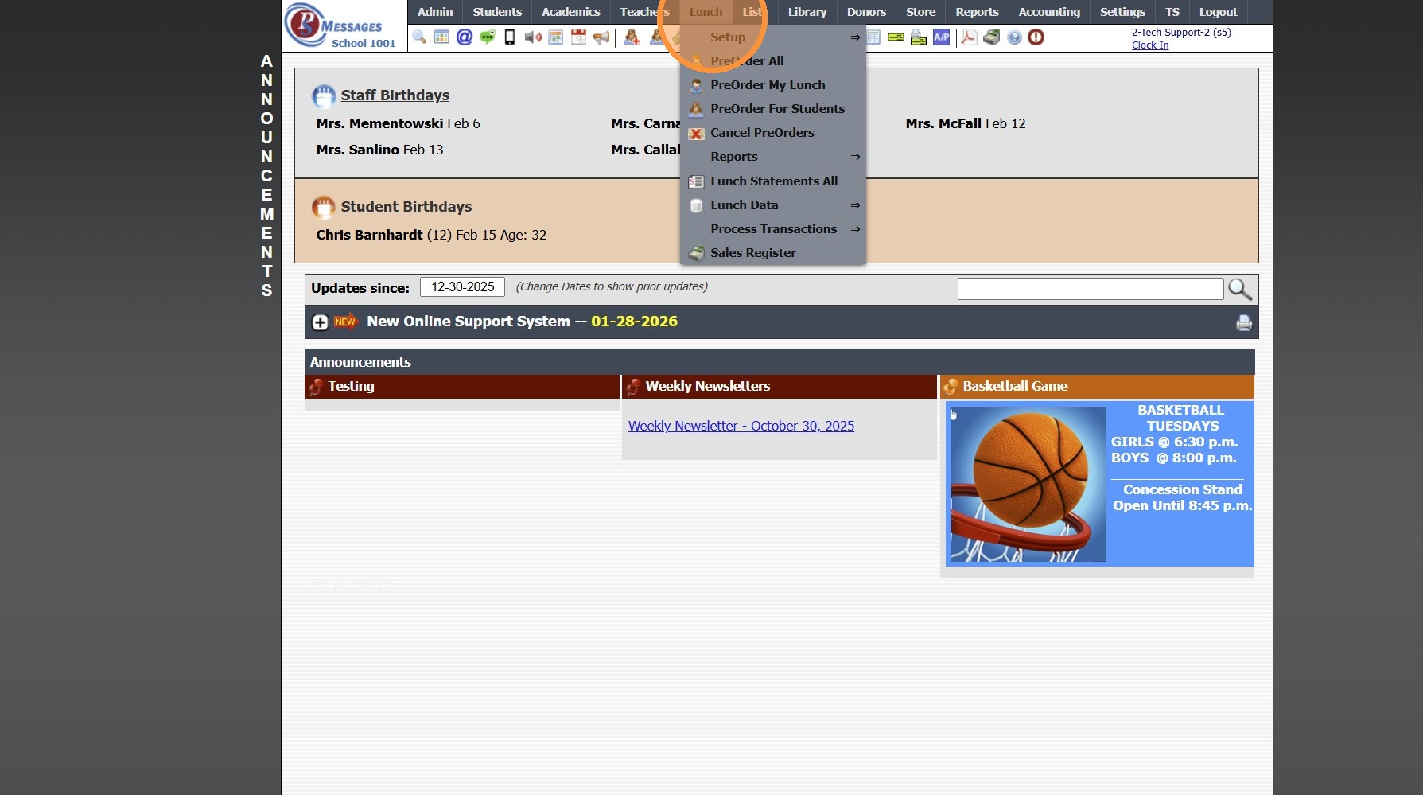This screenshot has height=795, width=1423.
Task: Expand the lunch Reports submenu arrow
Action: click(855, 157)
